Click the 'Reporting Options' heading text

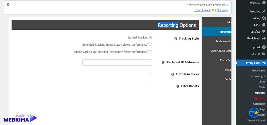177,25
